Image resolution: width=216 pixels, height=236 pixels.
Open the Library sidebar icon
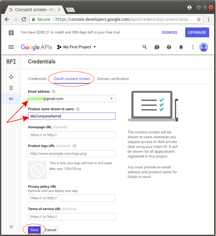tap(11, 88)
